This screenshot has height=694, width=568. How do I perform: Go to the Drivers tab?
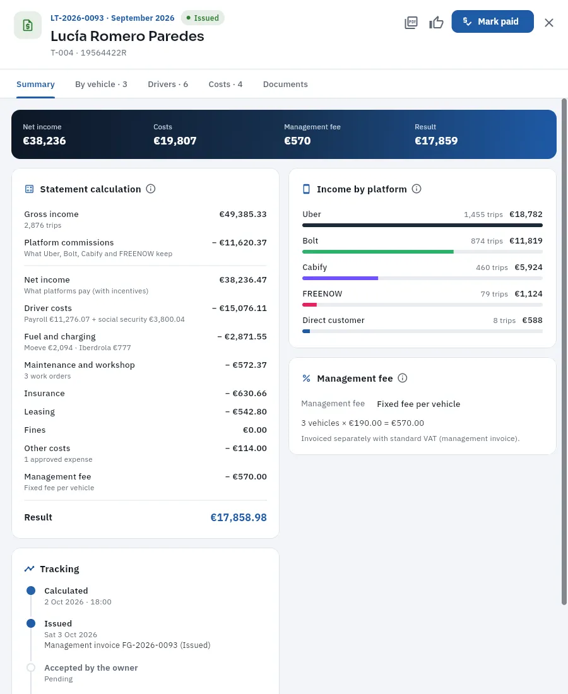tap(168, 84)
